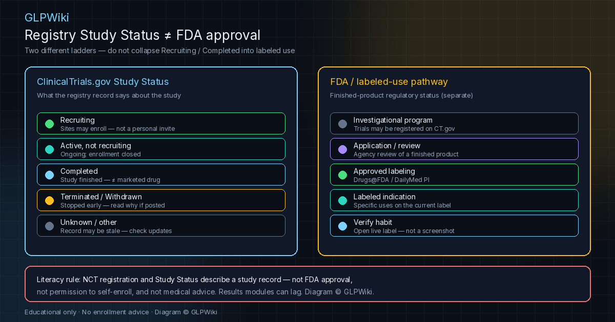615x322 pixels.
Task: Click the green dot beside Recruiting
Action: (x=49, y=124)
